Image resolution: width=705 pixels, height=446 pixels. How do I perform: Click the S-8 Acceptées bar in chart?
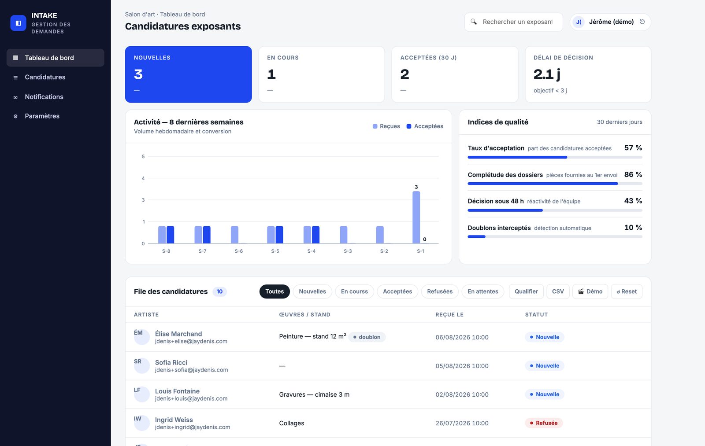(171, 235)
